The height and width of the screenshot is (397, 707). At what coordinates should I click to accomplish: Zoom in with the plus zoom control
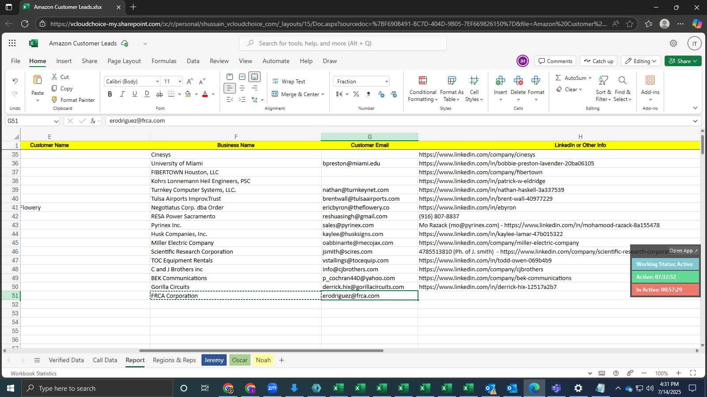click(678, 373)
